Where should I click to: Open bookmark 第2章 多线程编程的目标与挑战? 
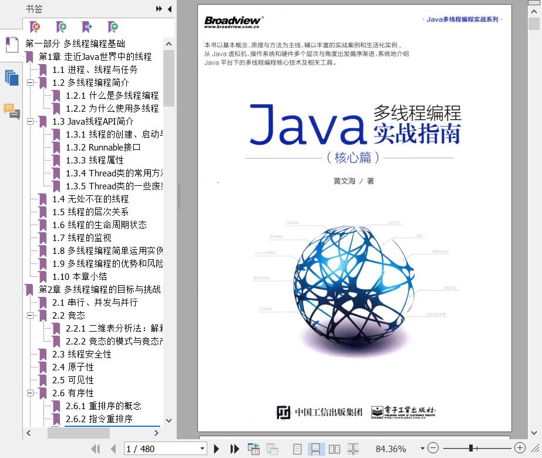tap(100, 289)
